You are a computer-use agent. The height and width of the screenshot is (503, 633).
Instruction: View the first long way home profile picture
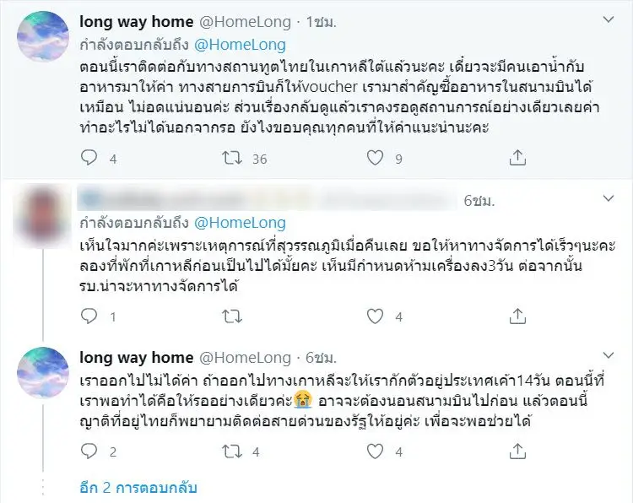[43, 36]
